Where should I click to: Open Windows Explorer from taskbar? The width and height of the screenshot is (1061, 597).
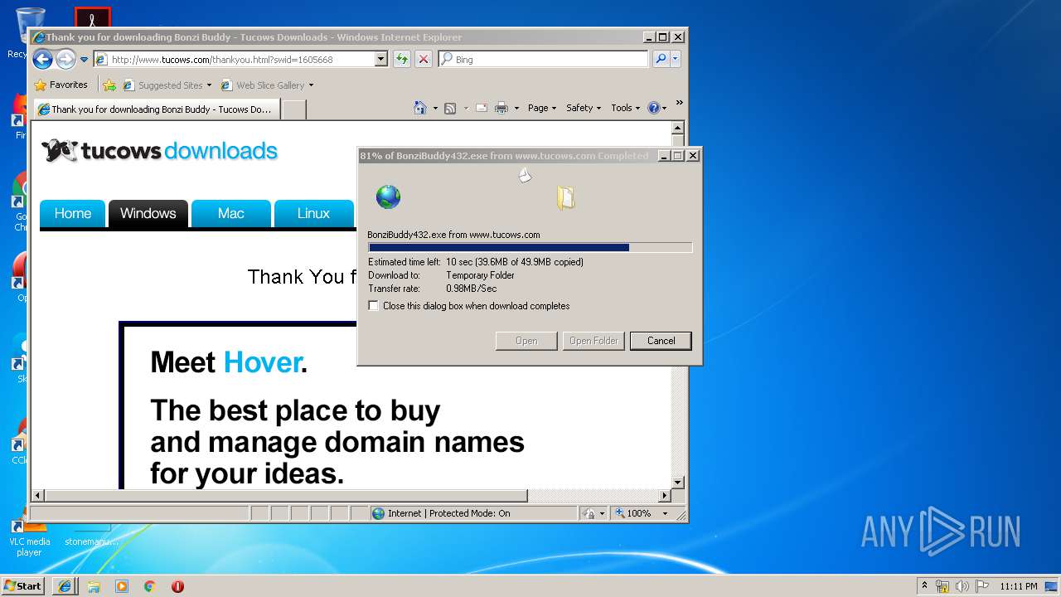coord(94,586)
